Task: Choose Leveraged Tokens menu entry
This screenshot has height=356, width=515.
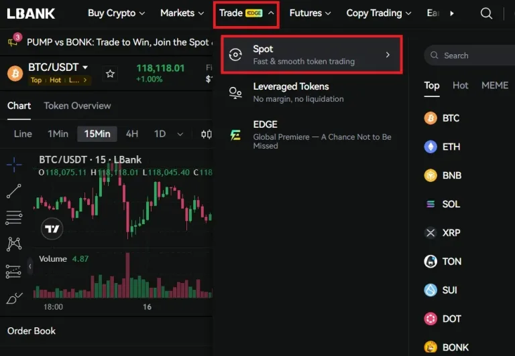Action: point(311,92)
